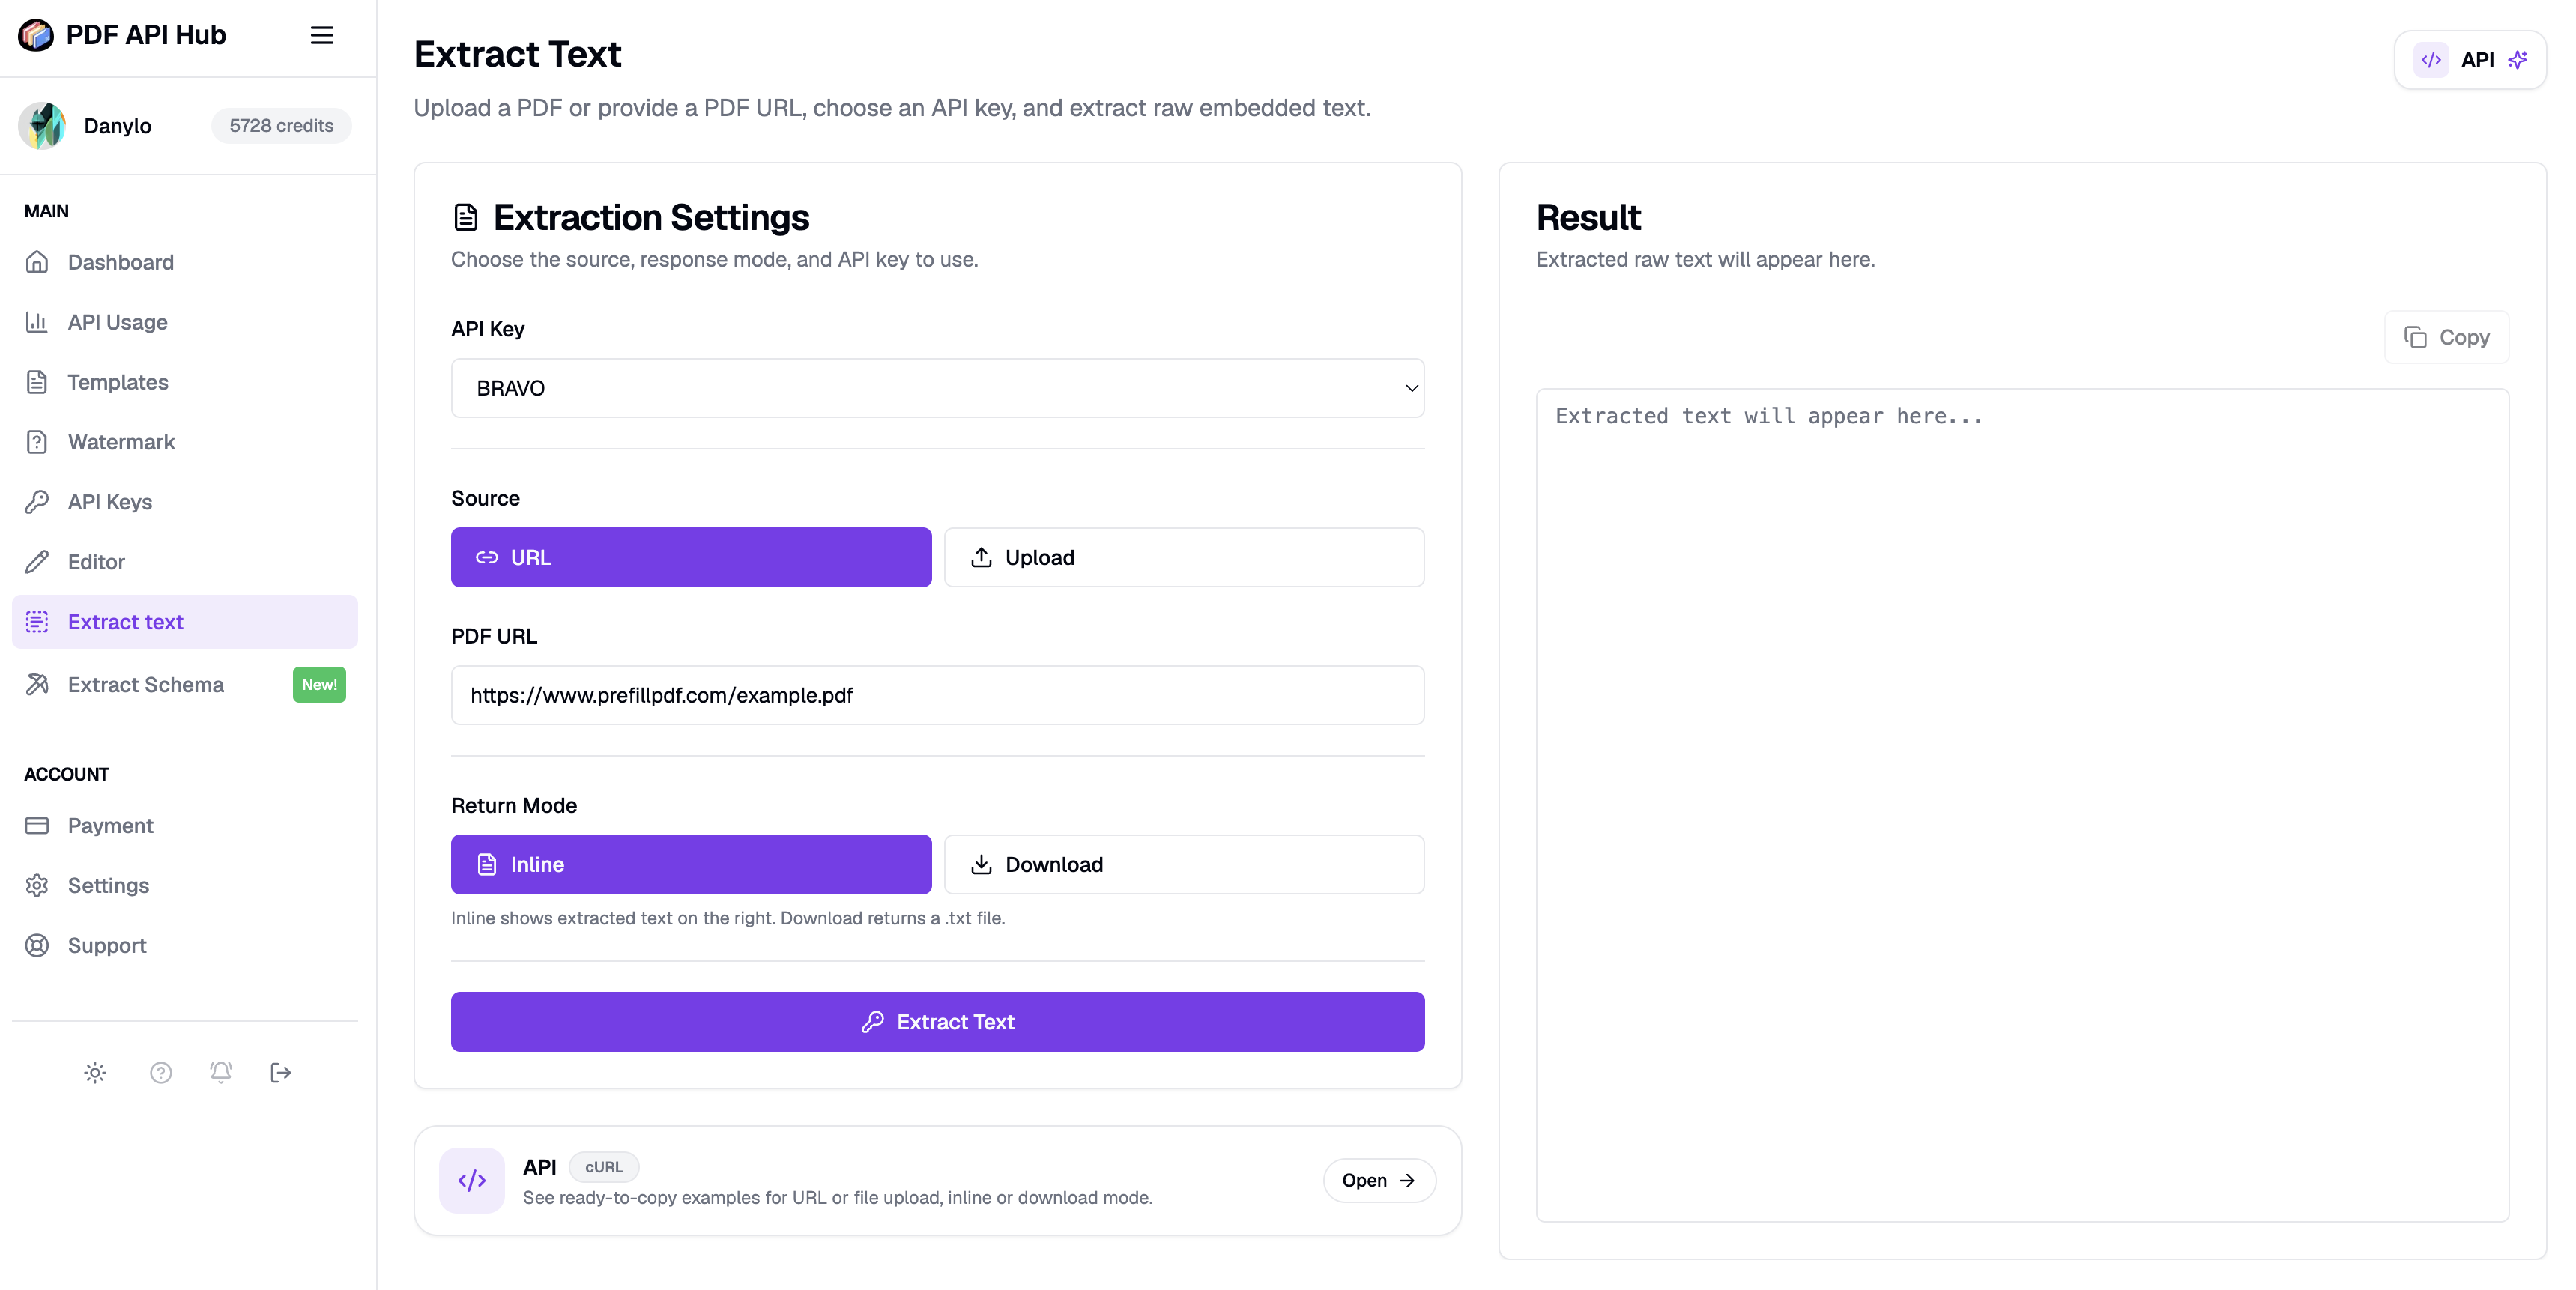
Task: Go to the Payment page
Action: [185, 826]
